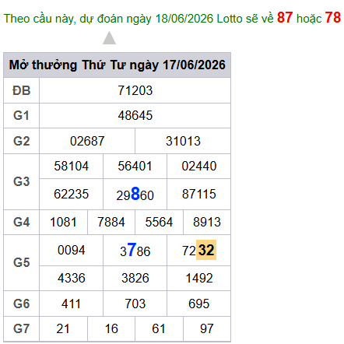Click the G6 number 411
Image resolution: width=344 pixels, height=344 pixels.
(71, 304)
